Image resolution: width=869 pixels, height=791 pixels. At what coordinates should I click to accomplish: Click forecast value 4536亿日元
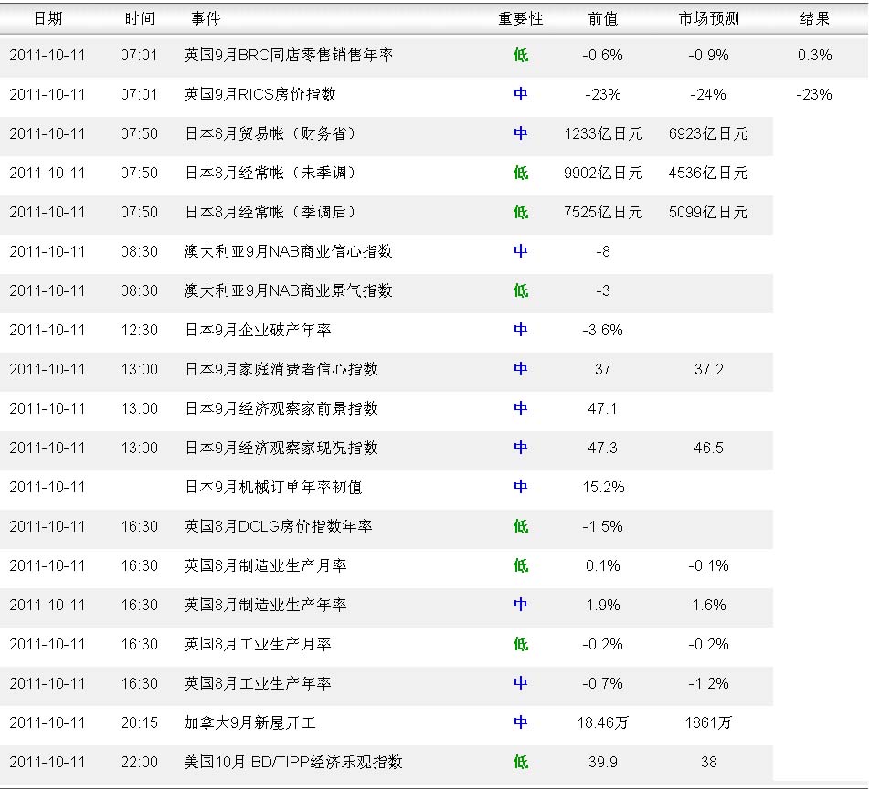click(x=708, y=174)
